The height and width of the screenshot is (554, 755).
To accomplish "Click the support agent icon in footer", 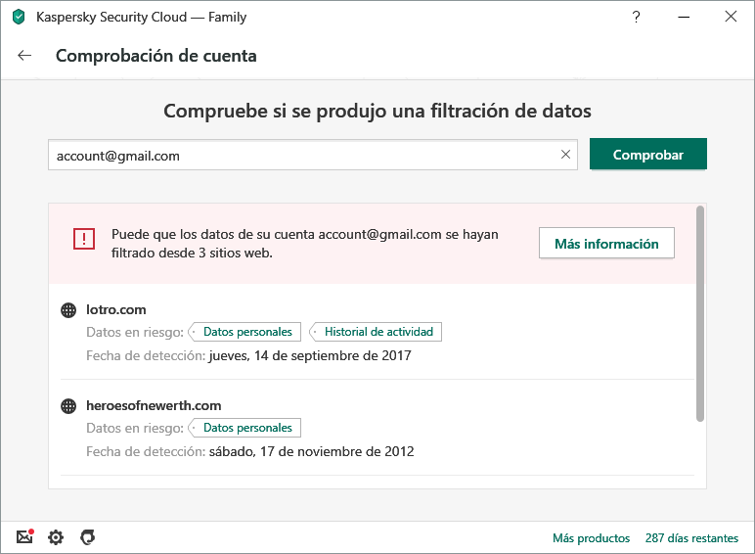I will point(87,537).
